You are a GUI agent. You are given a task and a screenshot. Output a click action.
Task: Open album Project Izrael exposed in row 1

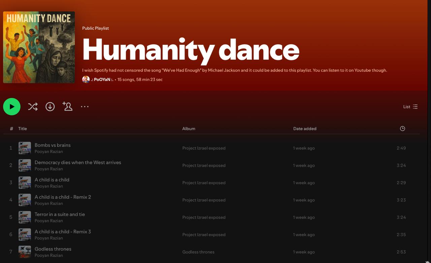coord(204,148)
